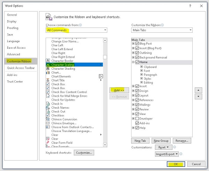
Task: Select the Character Scaling command
Action: point(74,65)
